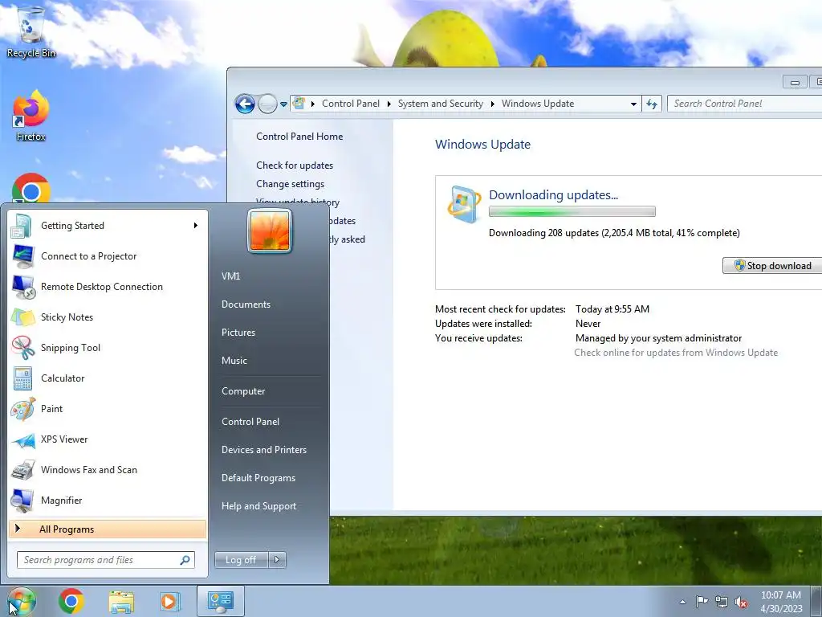Minimize the Windows Update window
Viewport: 822px width, 617px height.
(795, 82)
